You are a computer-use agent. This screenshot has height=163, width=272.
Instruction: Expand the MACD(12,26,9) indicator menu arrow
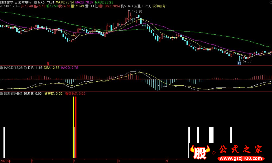pos(2,68)
